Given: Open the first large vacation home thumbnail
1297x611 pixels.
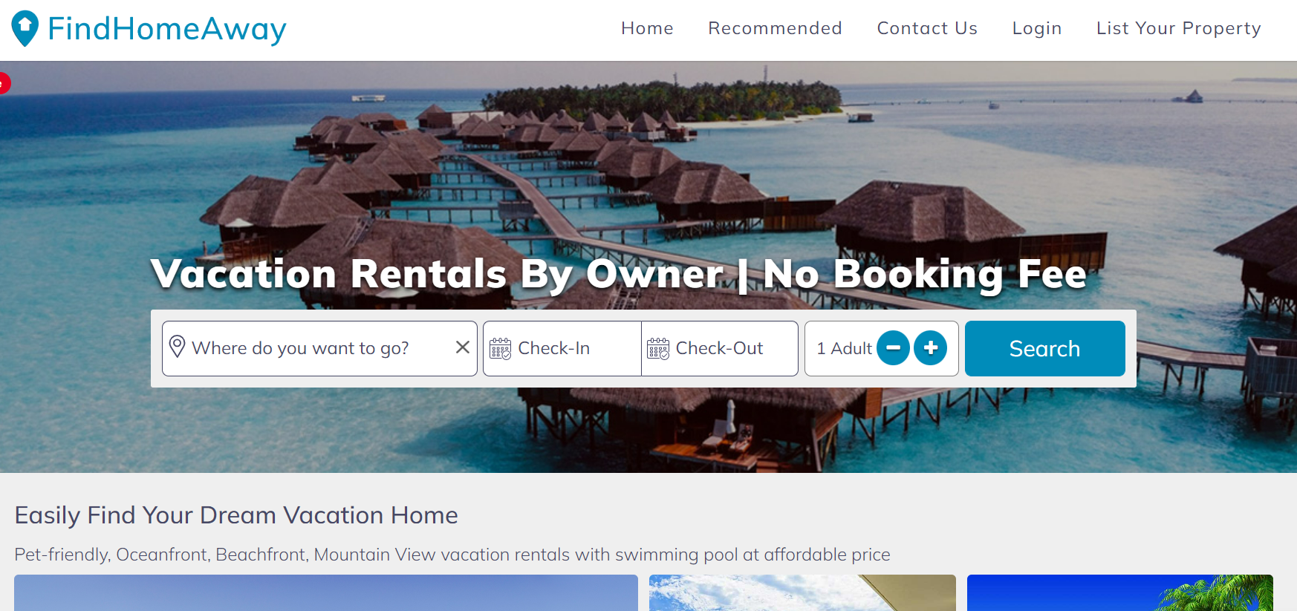Looking at the screenshot, I should (x=326, y=592).
